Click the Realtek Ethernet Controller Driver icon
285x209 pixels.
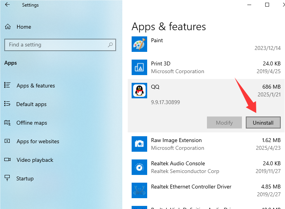139,190
